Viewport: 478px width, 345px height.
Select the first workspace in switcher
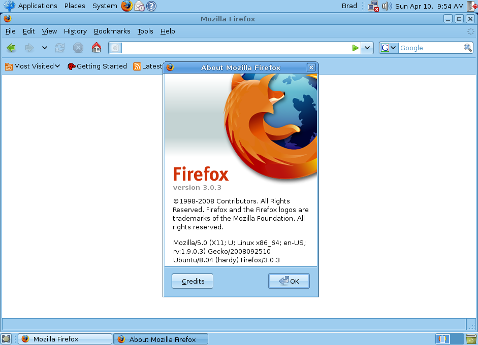[x=442, y=339]
